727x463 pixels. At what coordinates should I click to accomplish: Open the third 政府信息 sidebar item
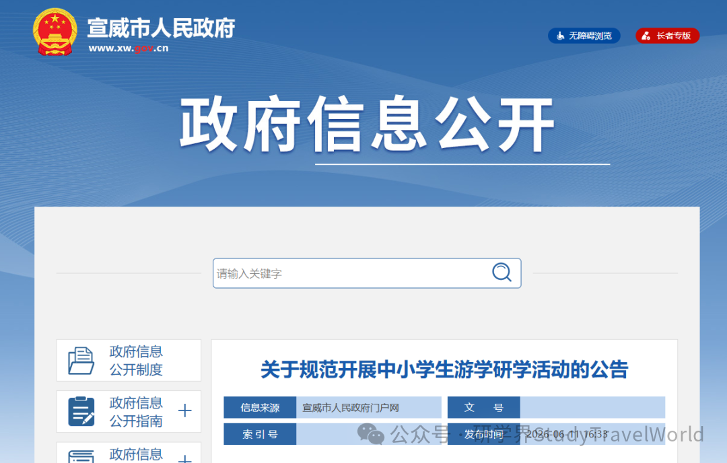click(129, 453)
